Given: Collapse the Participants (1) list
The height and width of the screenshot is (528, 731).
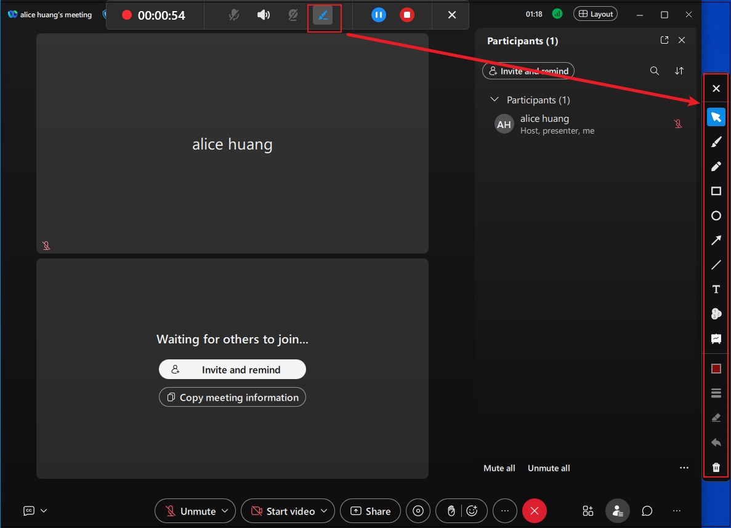Looking at the screenshot, I should point(495,99).
